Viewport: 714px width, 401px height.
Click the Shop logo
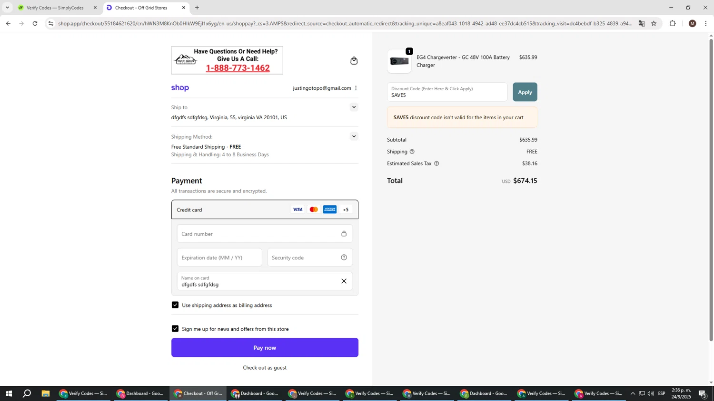pyautogui.click(x=180, y=88)
